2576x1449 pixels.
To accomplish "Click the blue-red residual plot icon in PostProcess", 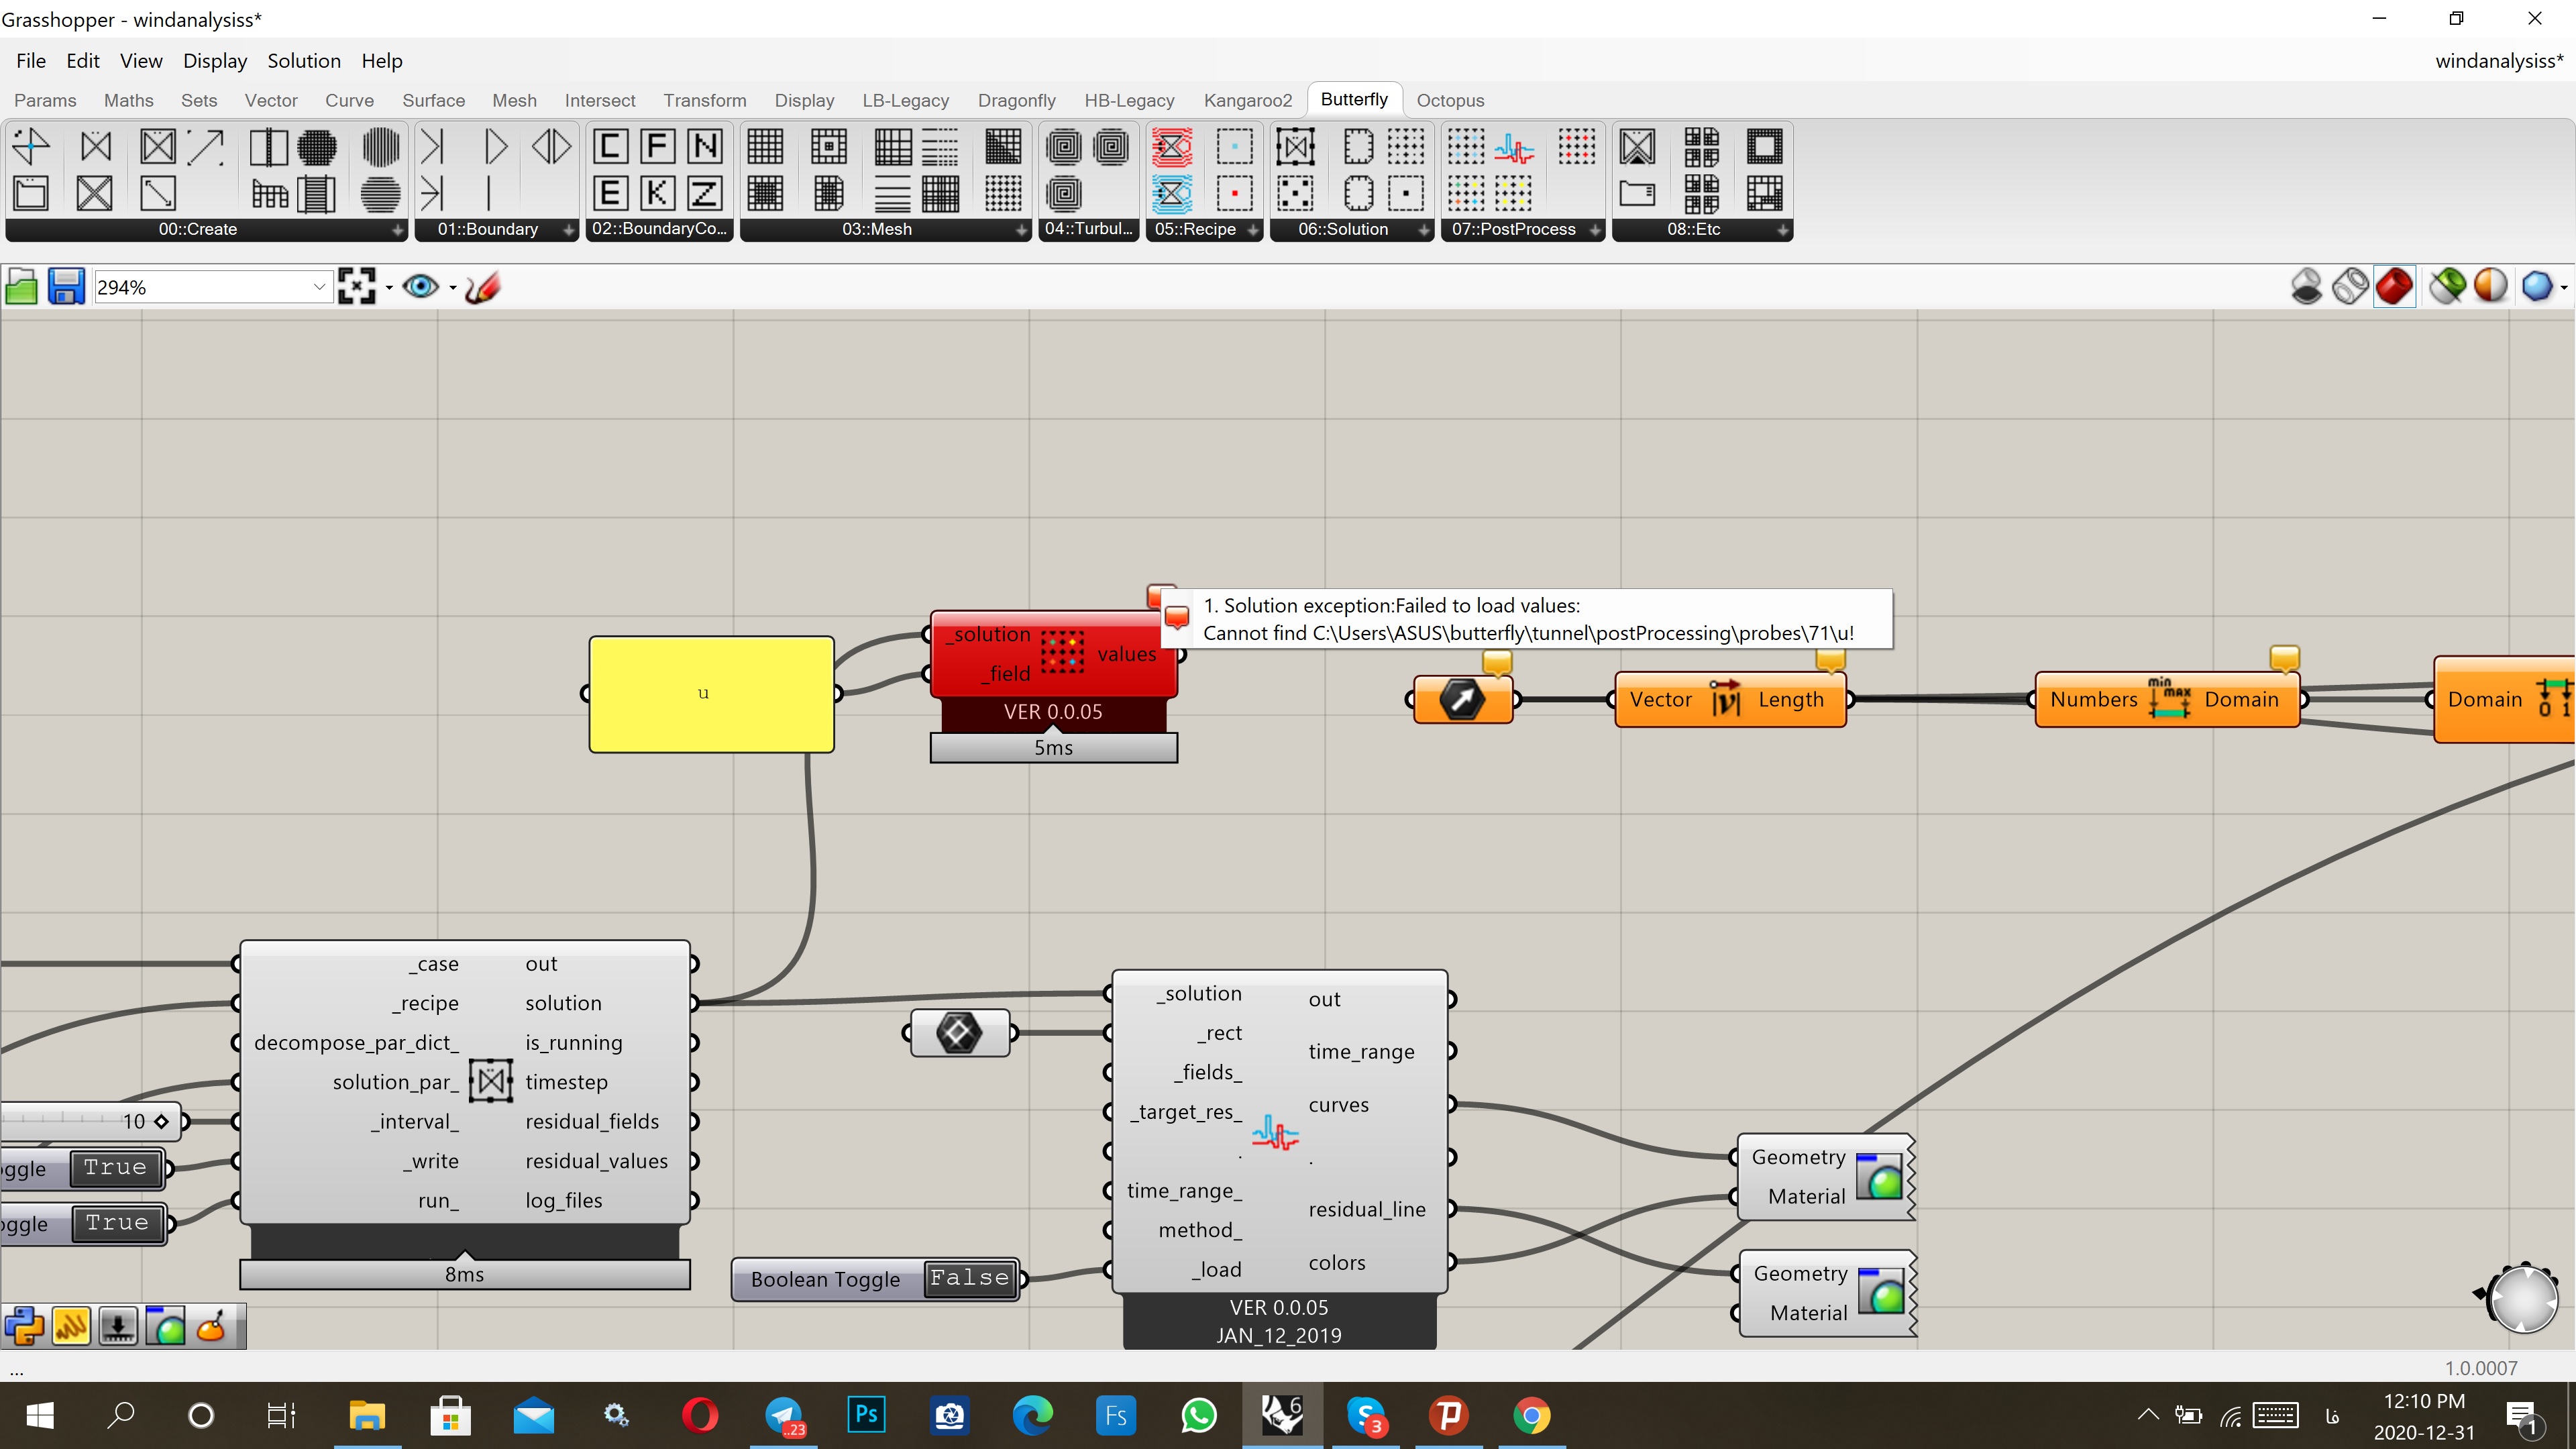I will pyautogui.click(x=1514, y=149).
